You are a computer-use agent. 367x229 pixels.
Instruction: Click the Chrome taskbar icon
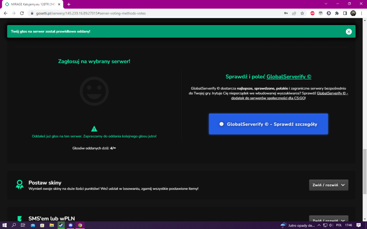click(x=80, y=225)
